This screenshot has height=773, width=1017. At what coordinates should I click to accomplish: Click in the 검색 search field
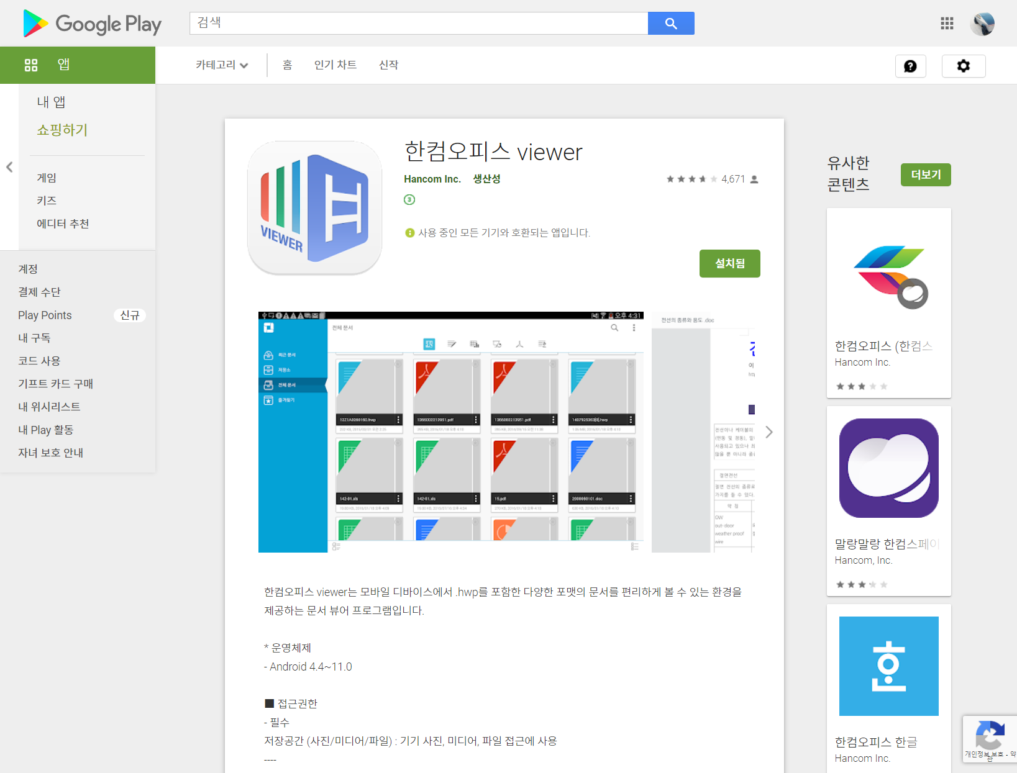point(419,23)
